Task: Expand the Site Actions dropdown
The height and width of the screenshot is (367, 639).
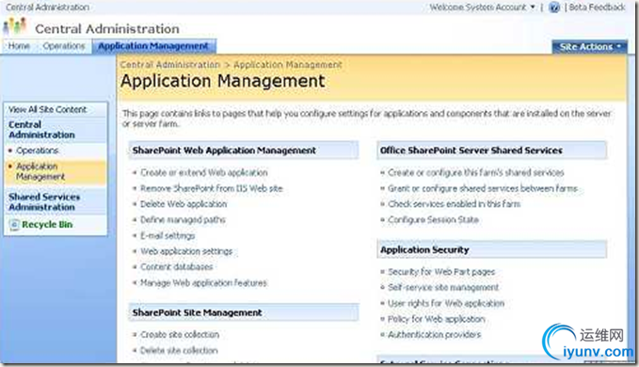Action: (590, 47)
